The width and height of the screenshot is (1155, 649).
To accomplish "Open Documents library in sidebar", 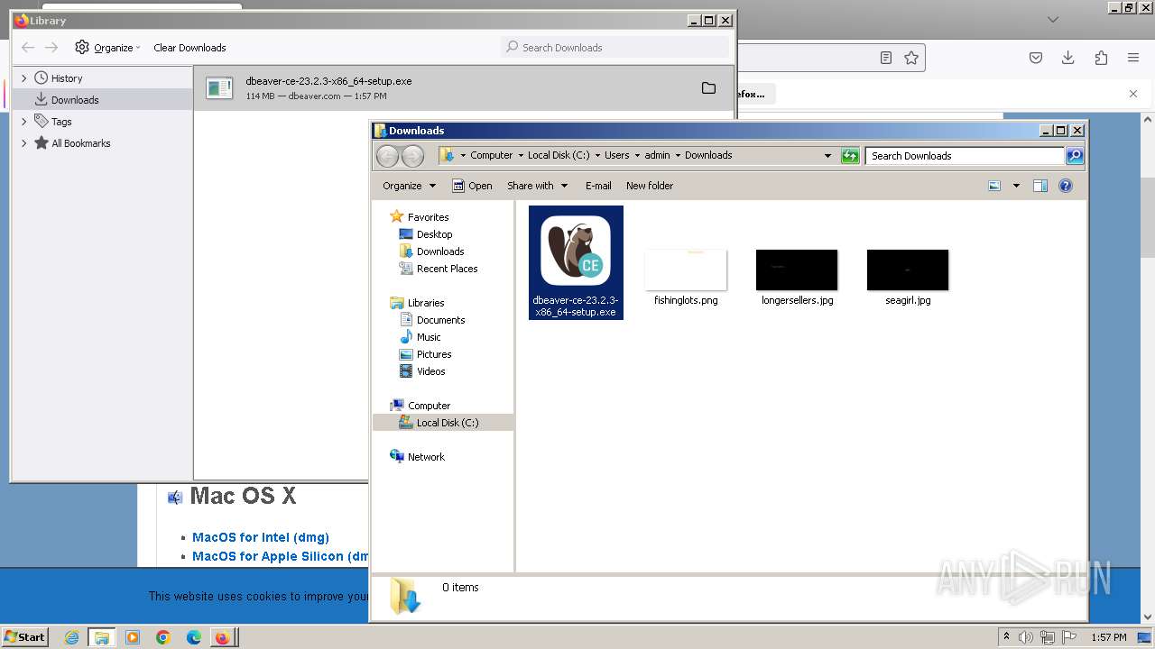I will pos(440,320).
